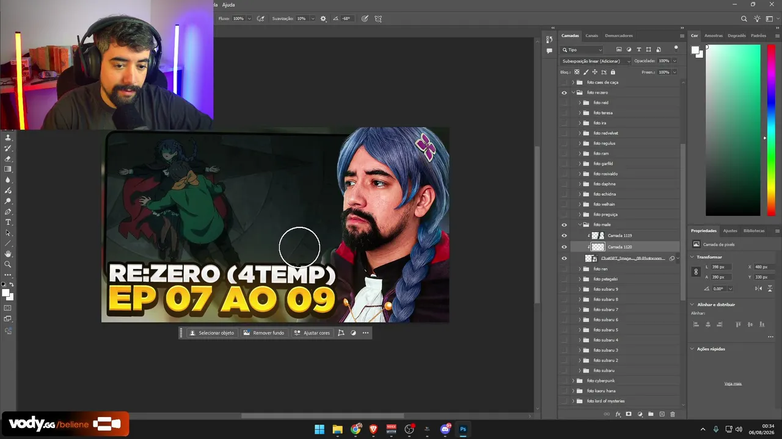Expand the foto petegelsi group
Screen dimensions: 782x439
click(580, 279)
